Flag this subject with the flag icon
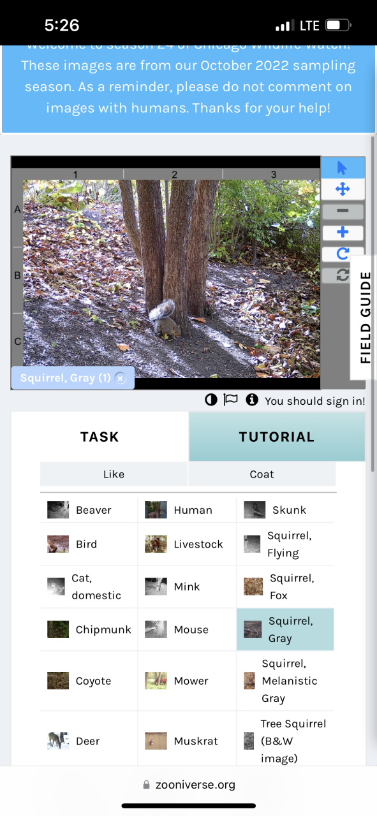The image size is (377, 816). pyautogui.click(x=230, y=400)
